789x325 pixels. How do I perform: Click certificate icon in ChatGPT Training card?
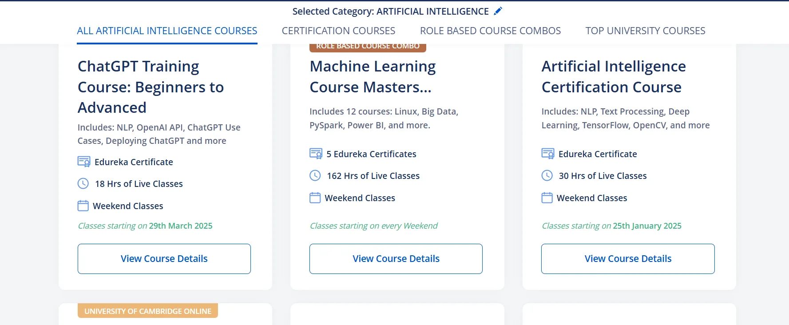click(x=84, y=162)
